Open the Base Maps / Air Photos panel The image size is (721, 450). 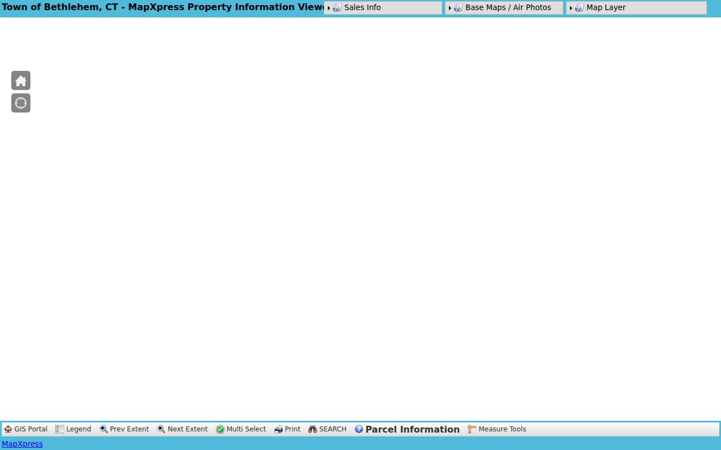[504, 8]
